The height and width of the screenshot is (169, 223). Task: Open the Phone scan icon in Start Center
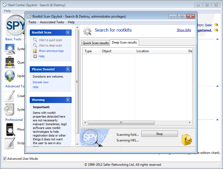tap(10, 130)
